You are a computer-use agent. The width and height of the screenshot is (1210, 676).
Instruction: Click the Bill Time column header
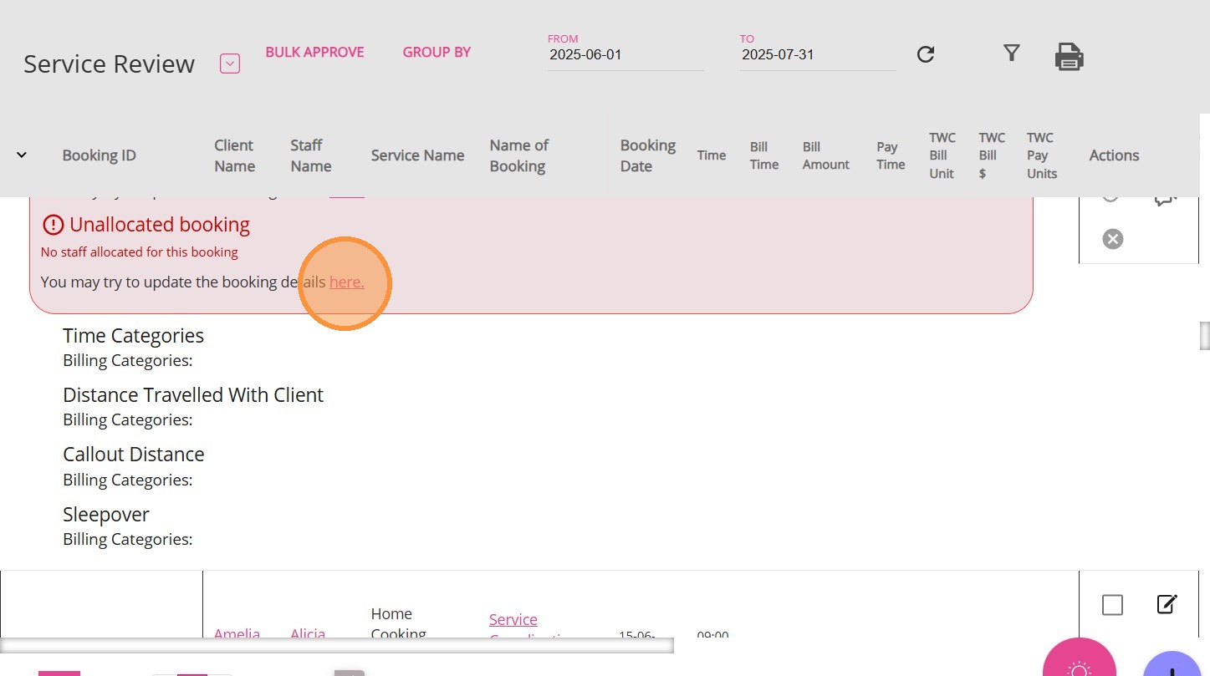tap(764, 155)
